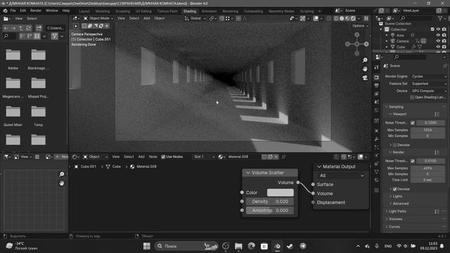Click the Volume Scatter Density field
This screenshot has width=450, height=253.
[270, 202]
